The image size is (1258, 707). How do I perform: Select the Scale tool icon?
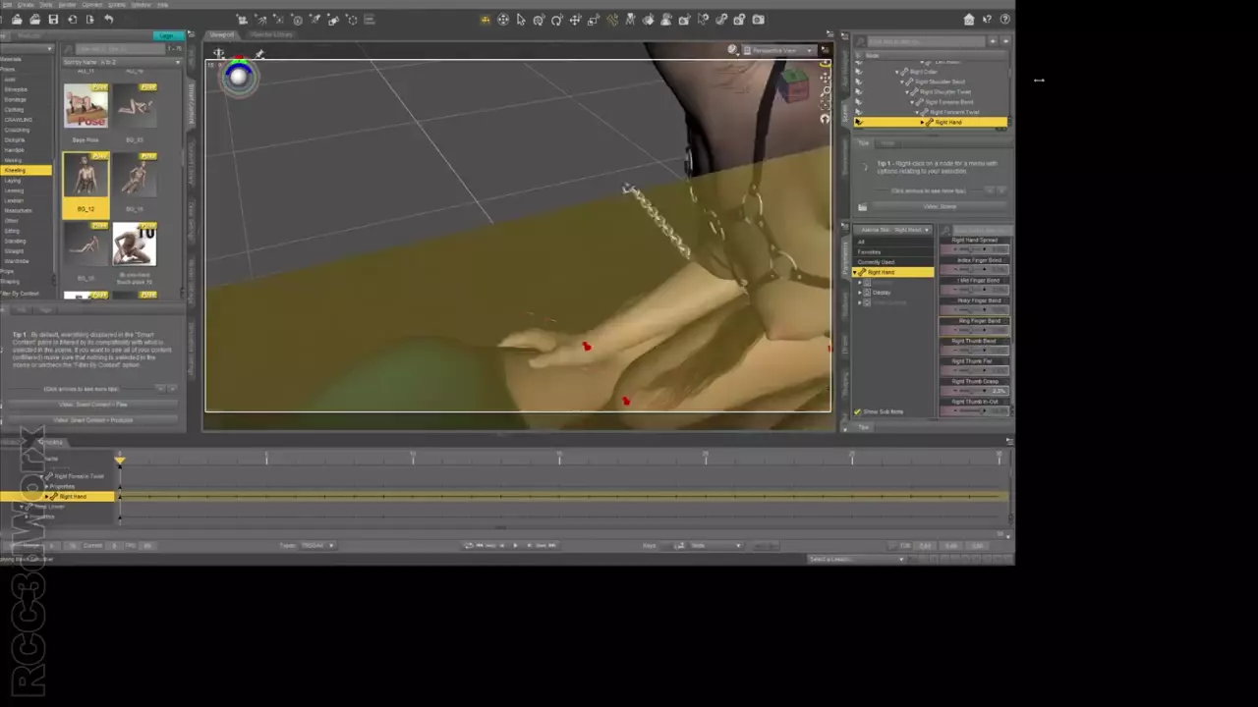(594, 20)
